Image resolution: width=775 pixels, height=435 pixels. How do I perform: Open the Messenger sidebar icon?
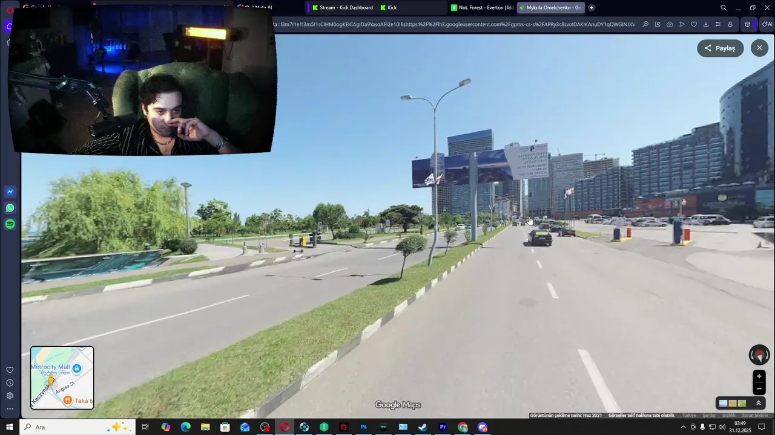tap(10, 192)
